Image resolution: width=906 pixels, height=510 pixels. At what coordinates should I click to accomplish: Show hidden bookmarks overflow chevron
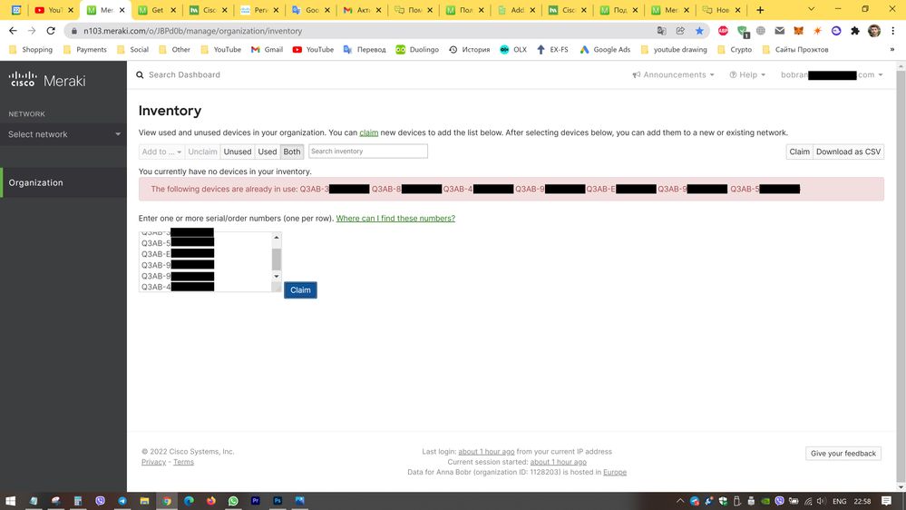(892, 50)
